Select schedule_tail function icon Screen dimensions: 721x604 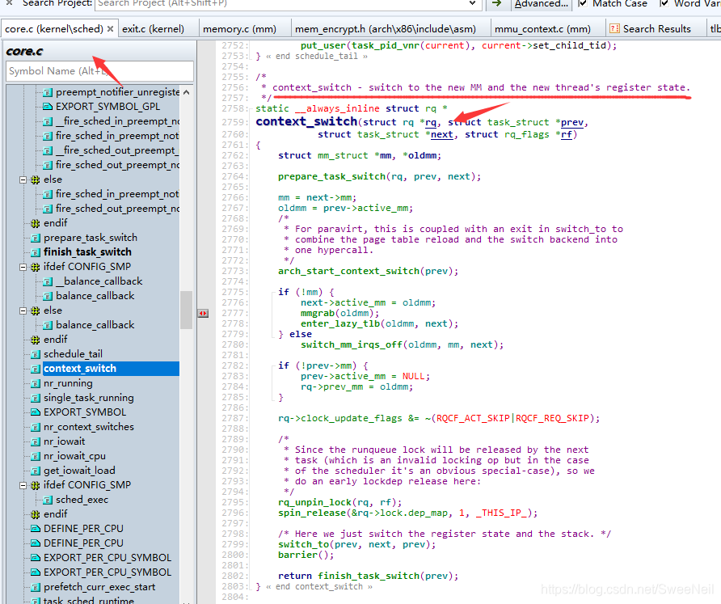pos(35,355)
